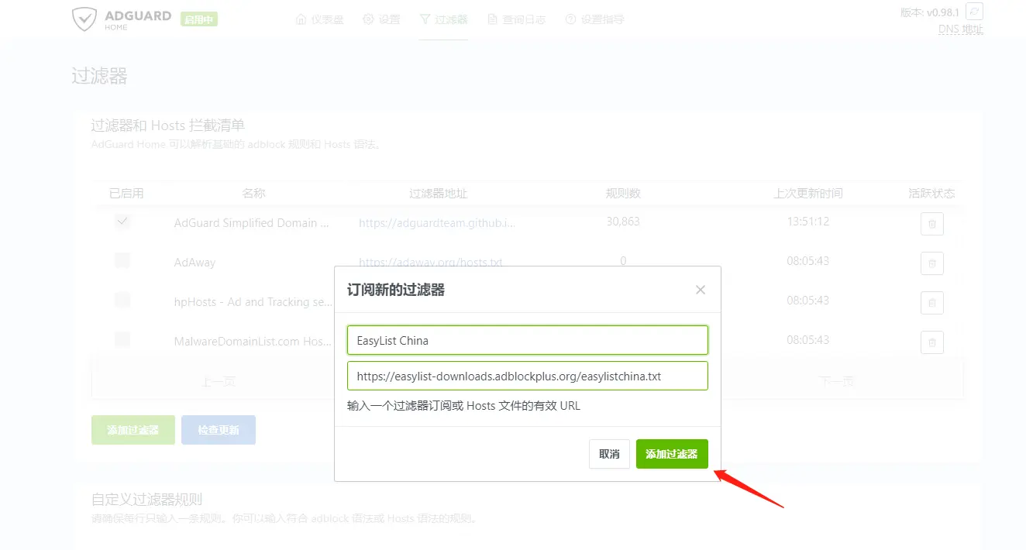Click 取消 to cancel the dialog

609,454
